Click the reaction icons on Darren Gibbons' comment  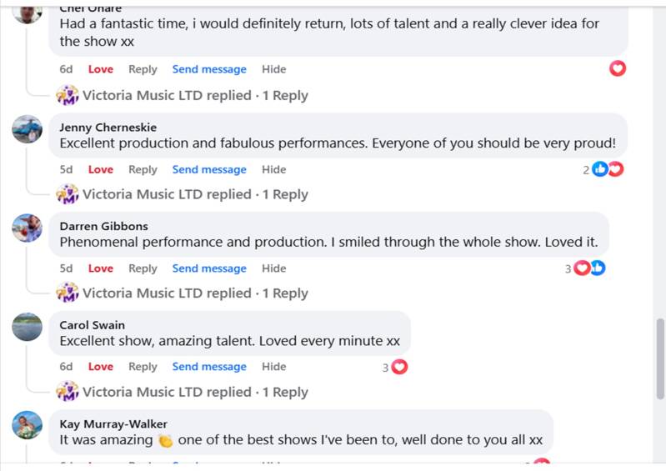tap(589, 268)
